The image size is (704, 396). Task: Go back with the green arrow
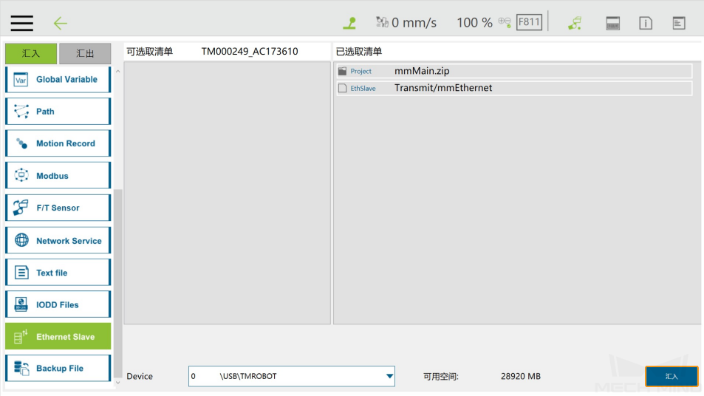pyautogui.click(x=60, y=23)
